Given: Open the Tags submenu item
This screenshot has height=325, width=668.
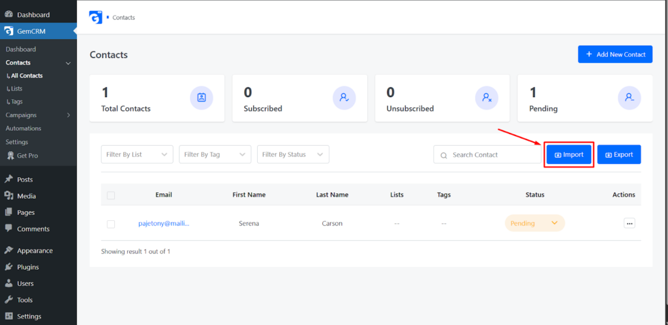Looking at the screenshot, I should click(x=14, y=102).
